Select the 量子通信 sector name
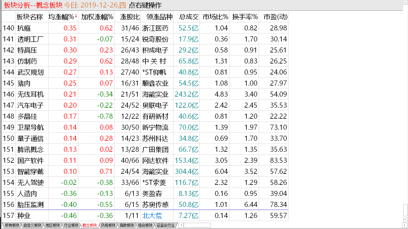The width and height of the screenshot is (408, 229). (x=30, y=138)
